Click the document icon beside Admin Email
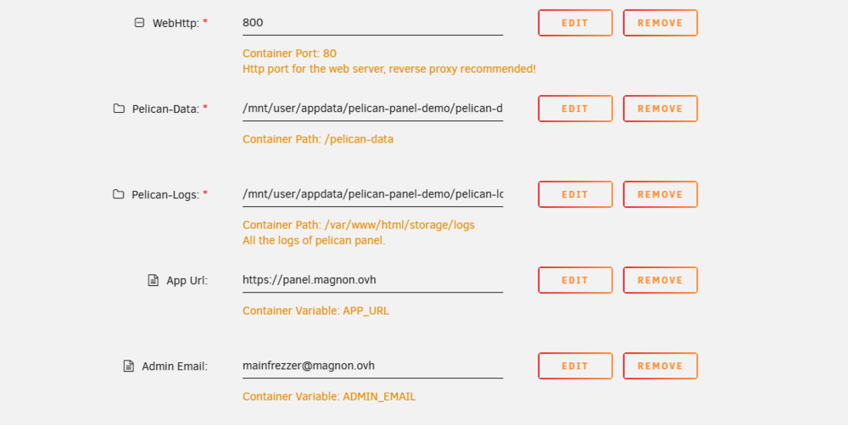Viewport: 848px width, 425px height. pos(128,366)
